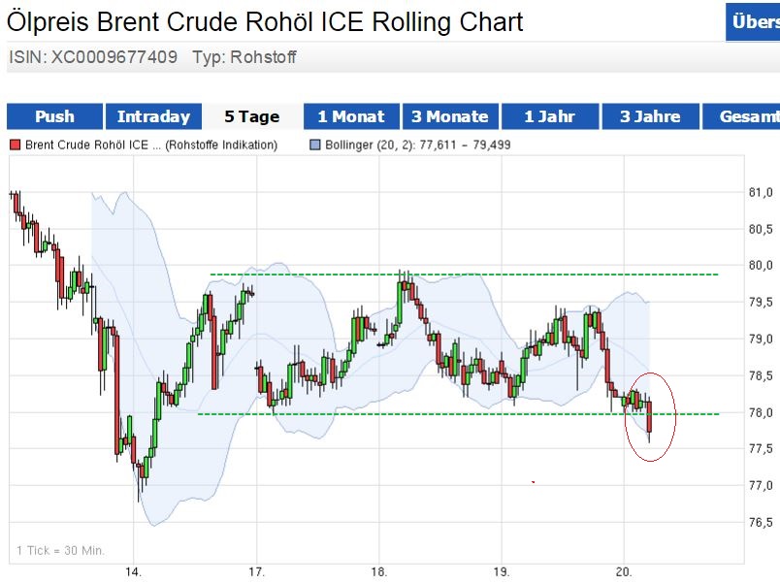Click the red-circled final candle
780x584 pixels.
(648, 417)
